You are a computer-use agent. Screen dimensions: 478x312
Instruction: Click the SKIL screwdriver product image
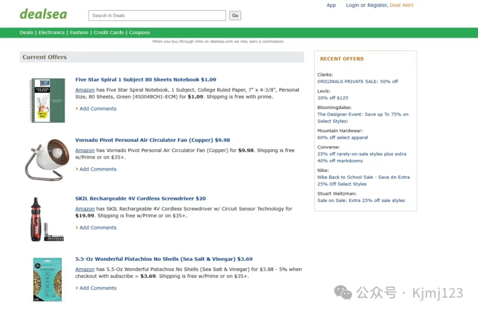coord(47,219)
